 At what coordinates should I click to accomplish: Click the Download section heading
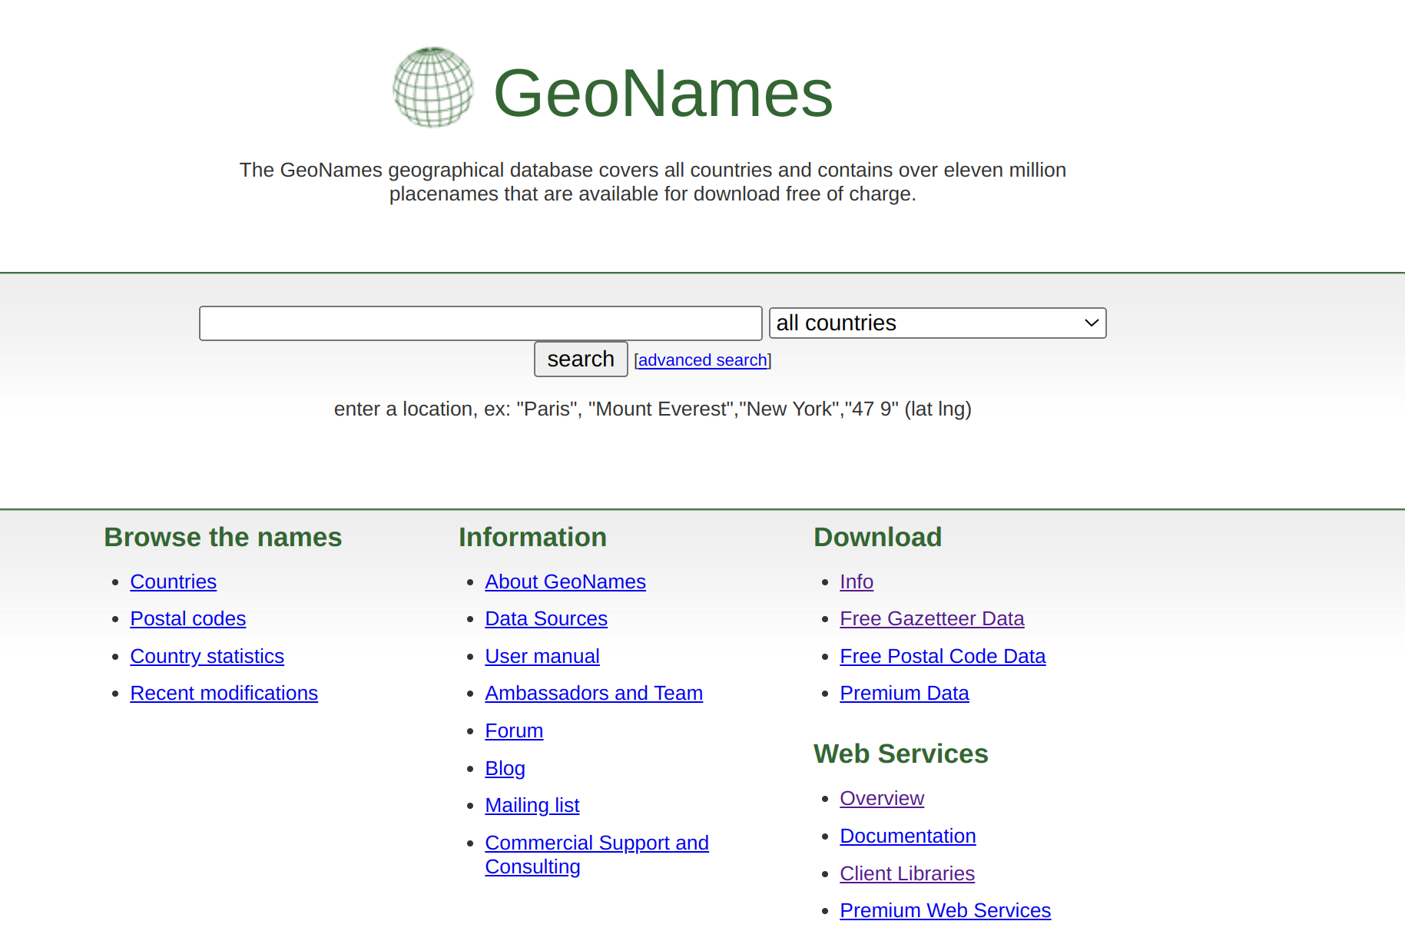(877, 537)
